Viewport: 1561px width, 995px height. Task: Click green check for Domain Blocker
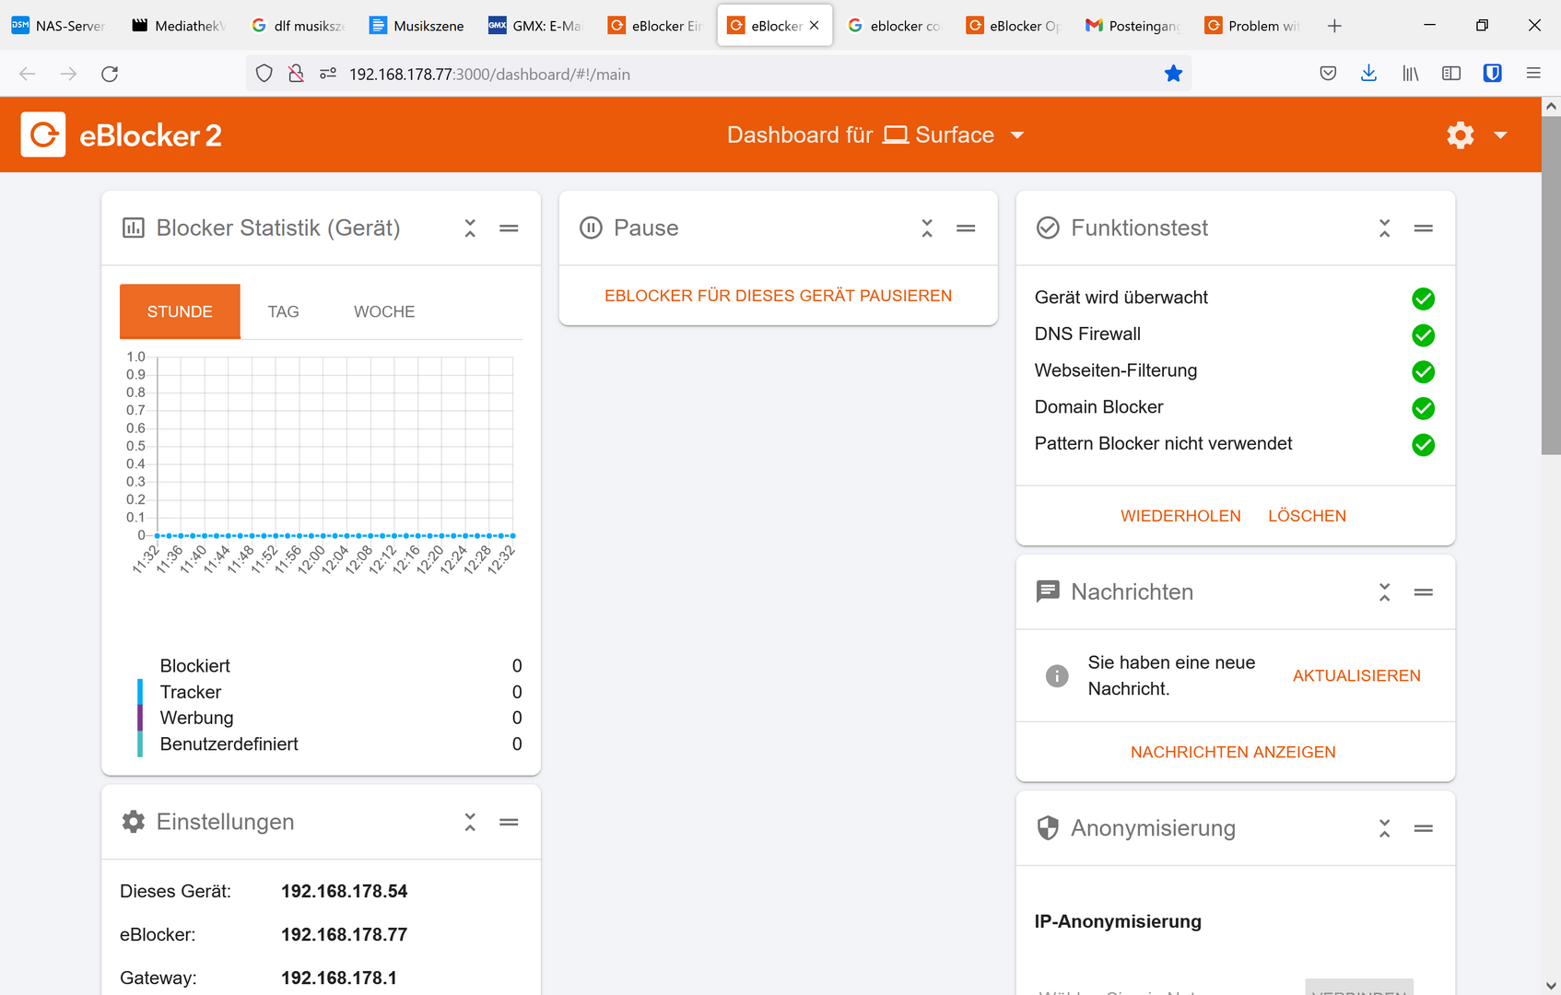[x=1423, y=408]
